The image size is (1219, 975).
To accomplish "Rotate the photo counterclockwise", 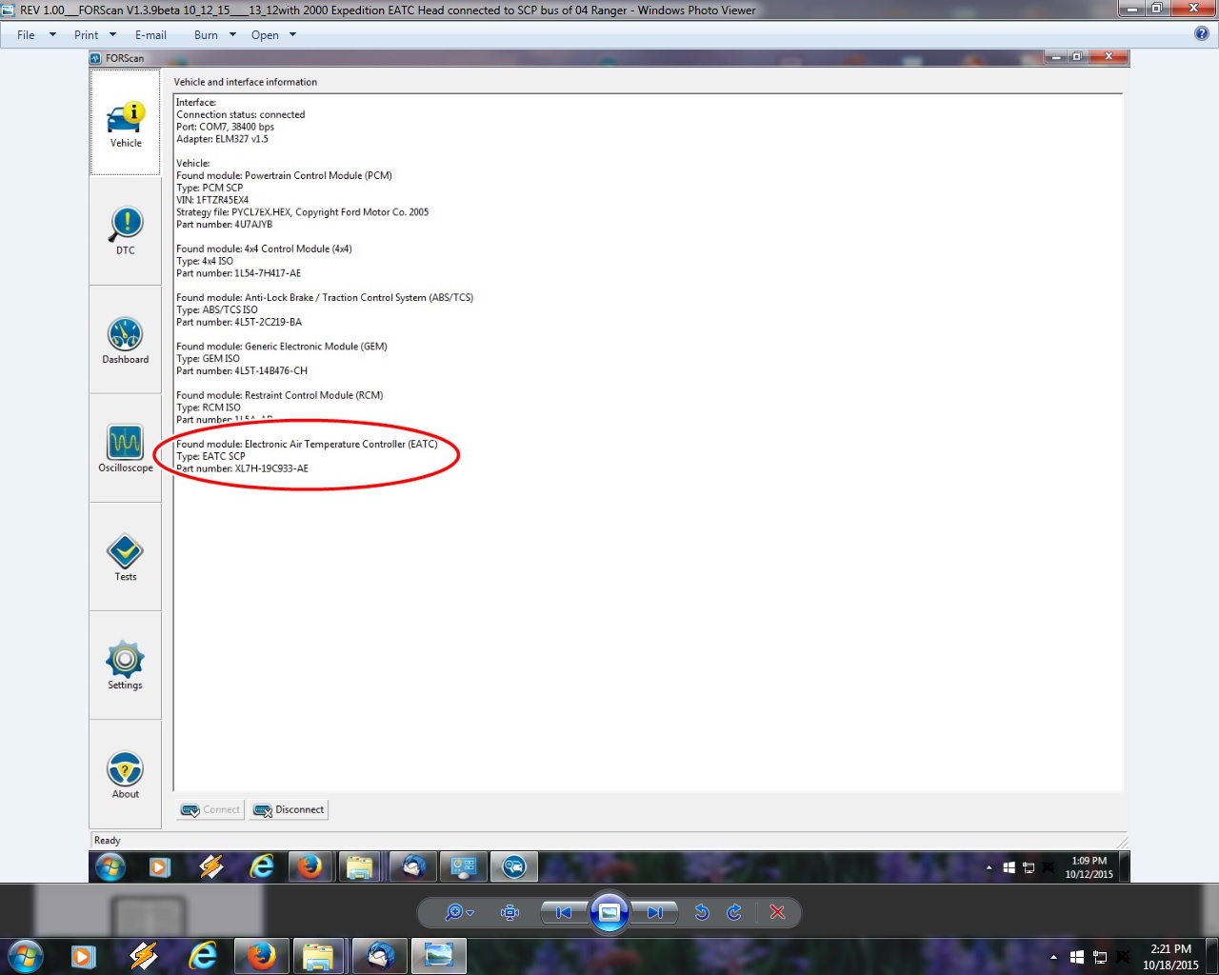I will (x=702, y=912).
